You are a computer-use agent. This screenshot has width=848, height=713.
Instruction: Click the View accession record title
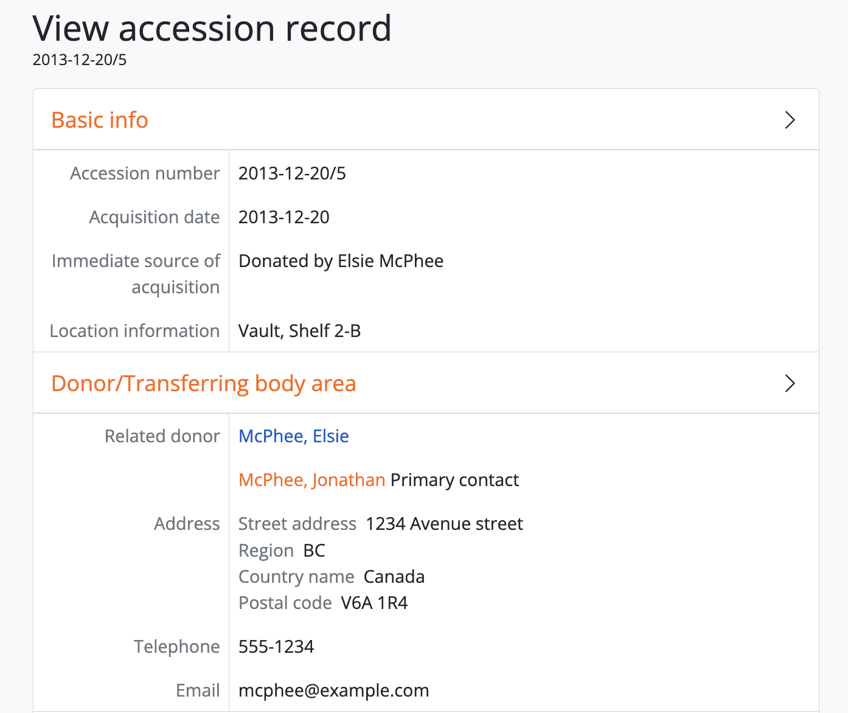(212, 28)
